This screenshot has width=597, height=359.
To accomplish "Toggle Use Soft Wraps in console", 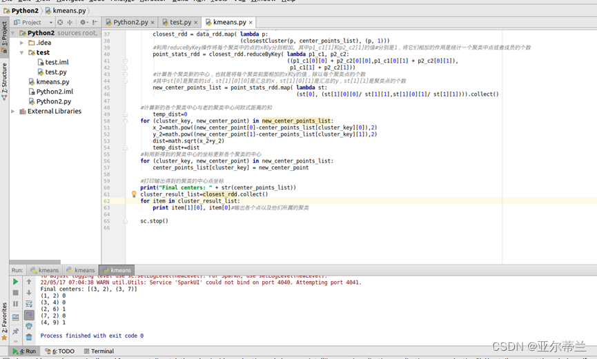I will point(29,304).
